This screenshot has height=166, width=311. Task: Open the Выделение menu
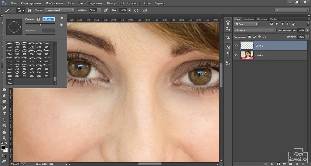[96, 3]
